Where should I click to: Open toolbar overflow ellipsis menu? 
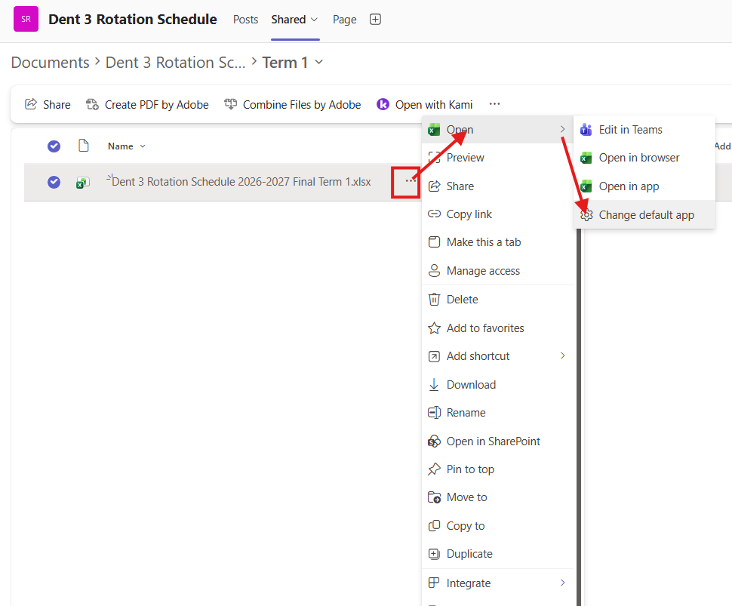pos(494,103)
